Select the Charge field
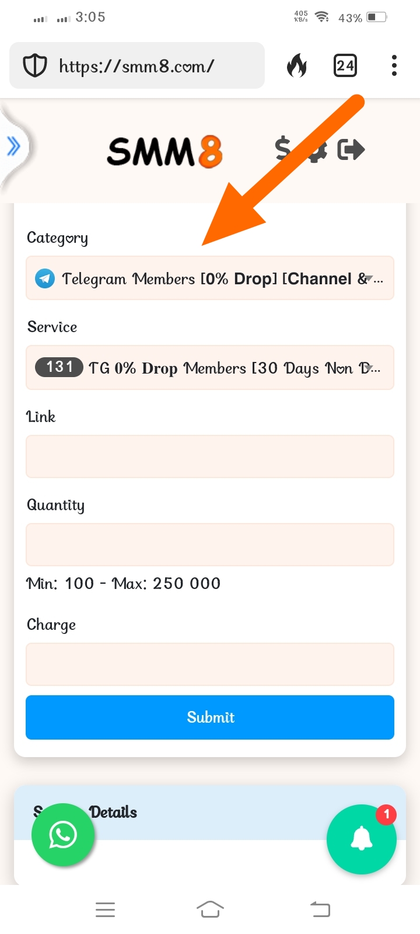420x934 pixels. click(210, 664)
